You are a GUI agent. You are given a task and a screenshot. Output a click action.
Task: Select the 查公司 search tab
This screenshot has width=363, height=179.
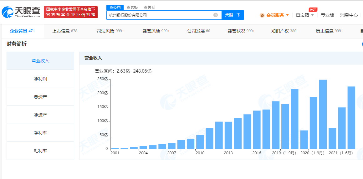[115, 8]
